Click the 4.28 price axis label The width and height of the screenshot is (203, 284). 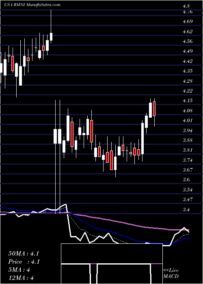(x=188, y=81)
